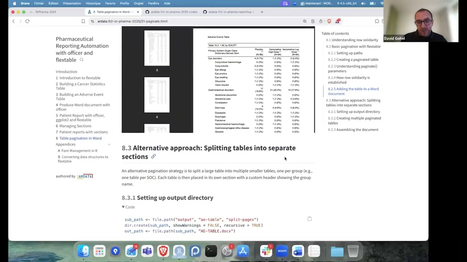The width and height of the screenshot is (467, 262).
Task: Jump to 8.2.4 How row solidarity is established
Action: point(349,80)
